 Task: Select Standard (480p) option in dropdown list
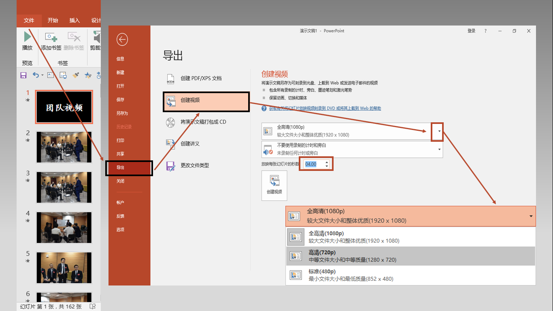tap(410, 275)
